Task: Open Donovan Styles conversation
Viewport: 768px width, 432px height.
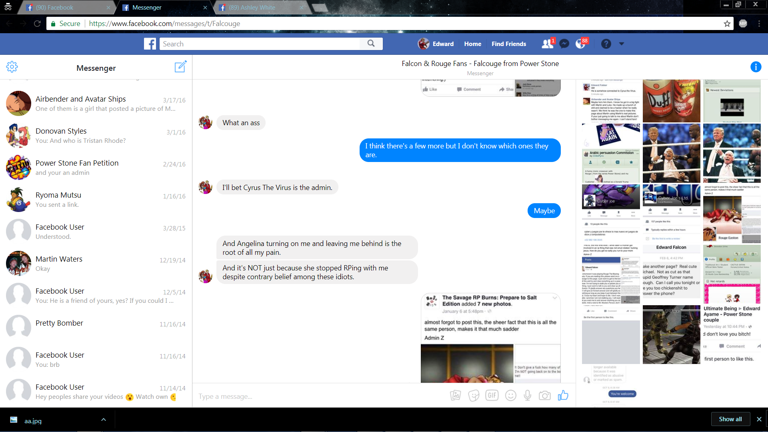Action: [96, 136]
